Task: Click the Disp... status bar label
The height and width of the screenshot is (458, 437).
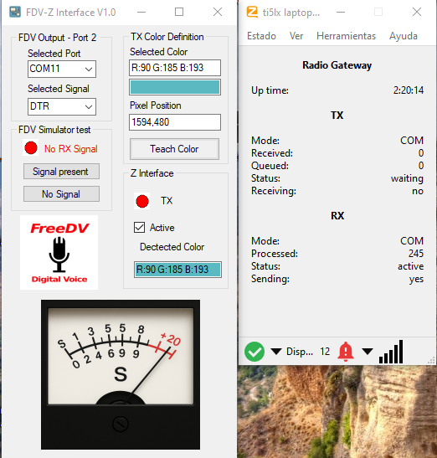Action: point(300,352)
